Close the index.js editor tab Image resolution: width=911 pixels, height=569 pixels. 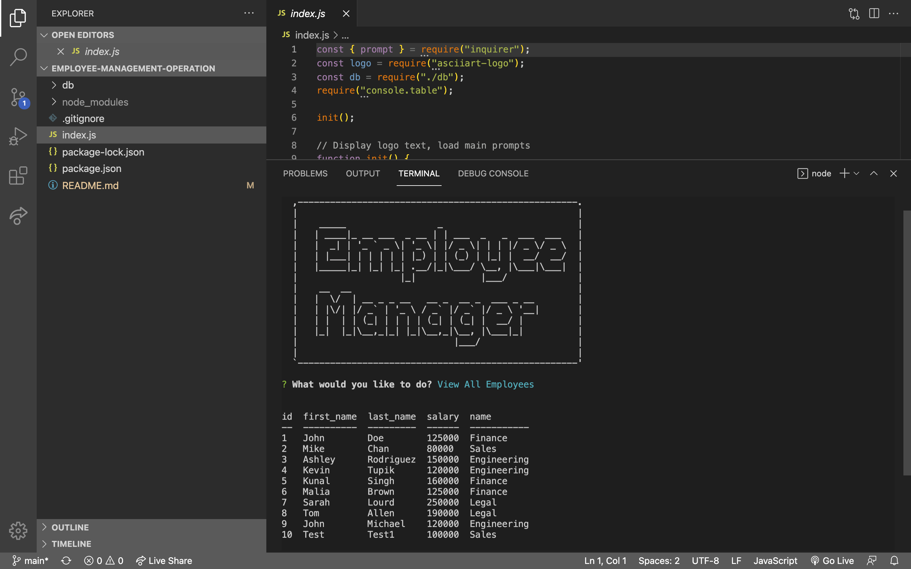pyautogui.click(x=346, y=14)
